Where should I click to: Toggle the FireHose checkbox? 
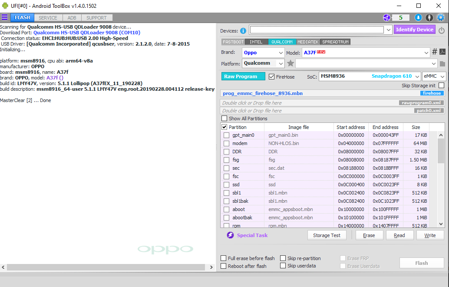tap(271, 76)
